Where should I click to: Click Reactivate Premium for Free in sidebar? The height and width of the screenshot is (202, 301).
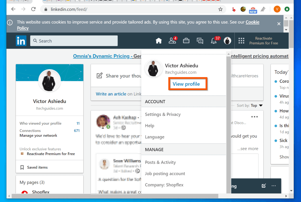51,154
